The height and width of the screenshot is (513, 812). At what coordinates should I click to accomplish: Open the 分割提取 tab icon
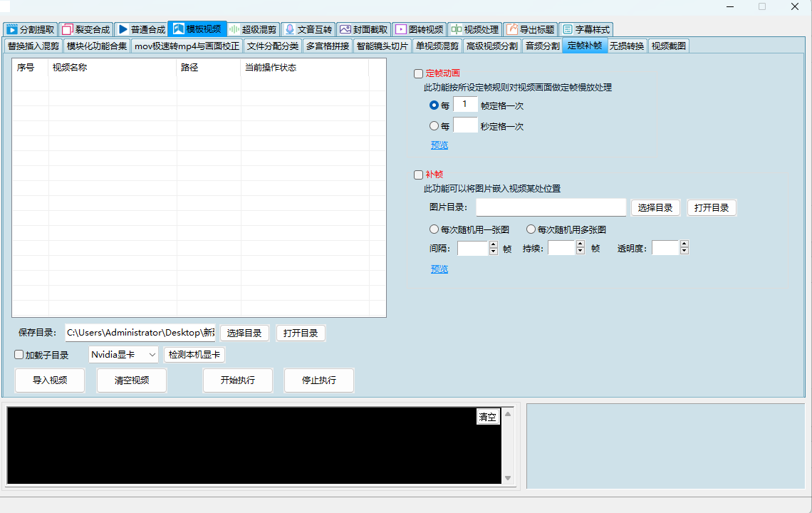pos(11,30)
